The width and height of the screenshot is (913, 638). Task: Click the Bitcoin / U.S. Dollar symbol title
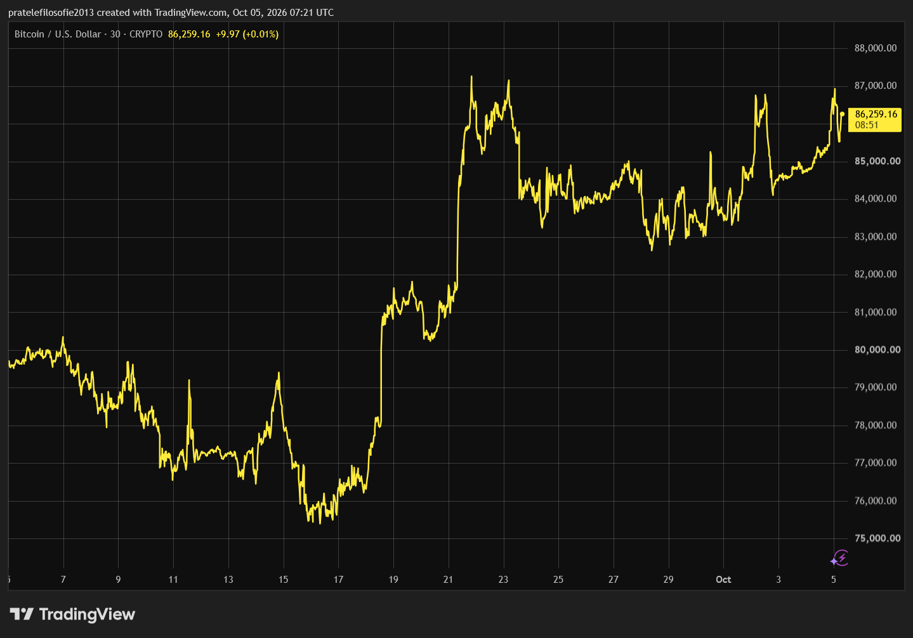click(58, 34)
